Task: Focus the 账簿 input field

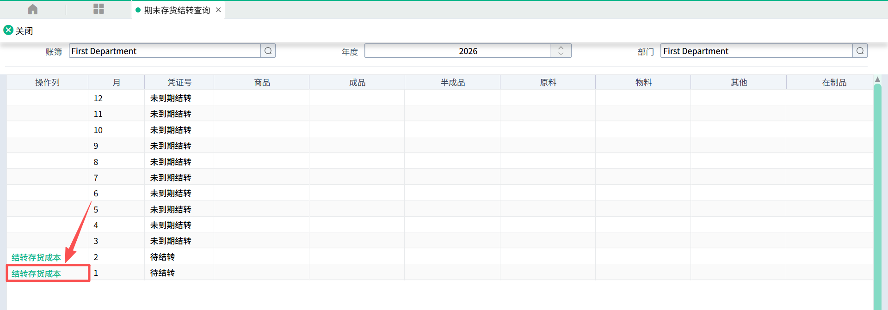Action: pos(164,51)
